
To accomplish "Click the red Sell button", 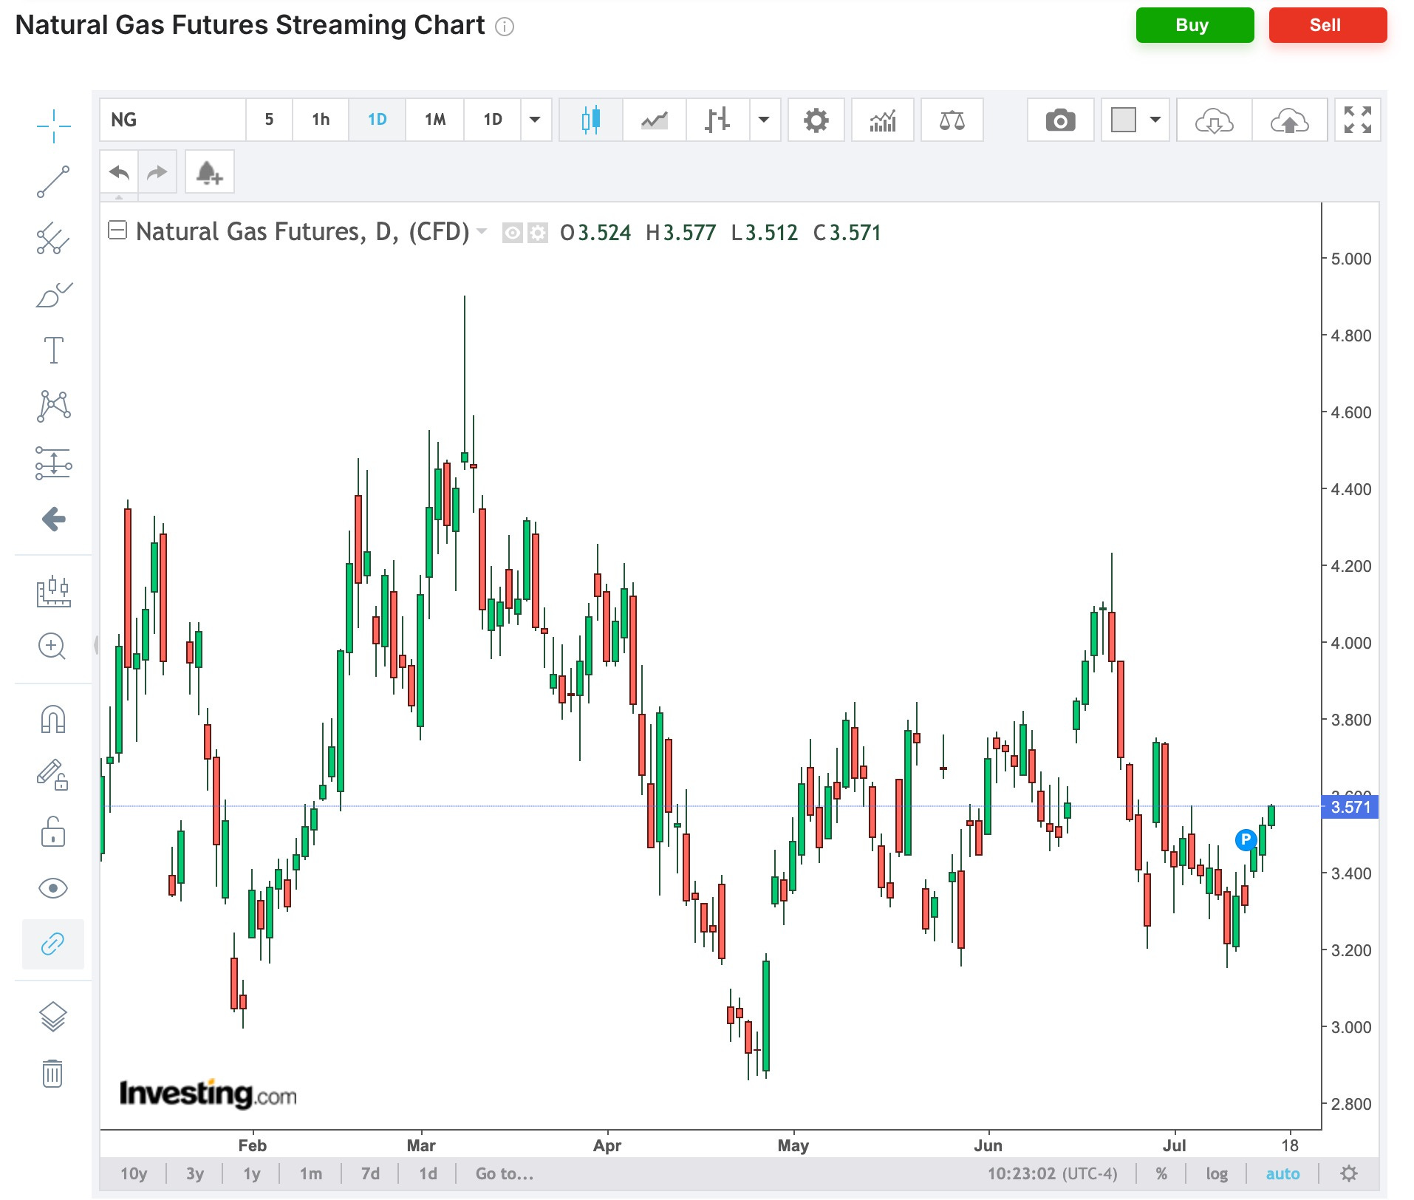I will (x=1328, y=25).
